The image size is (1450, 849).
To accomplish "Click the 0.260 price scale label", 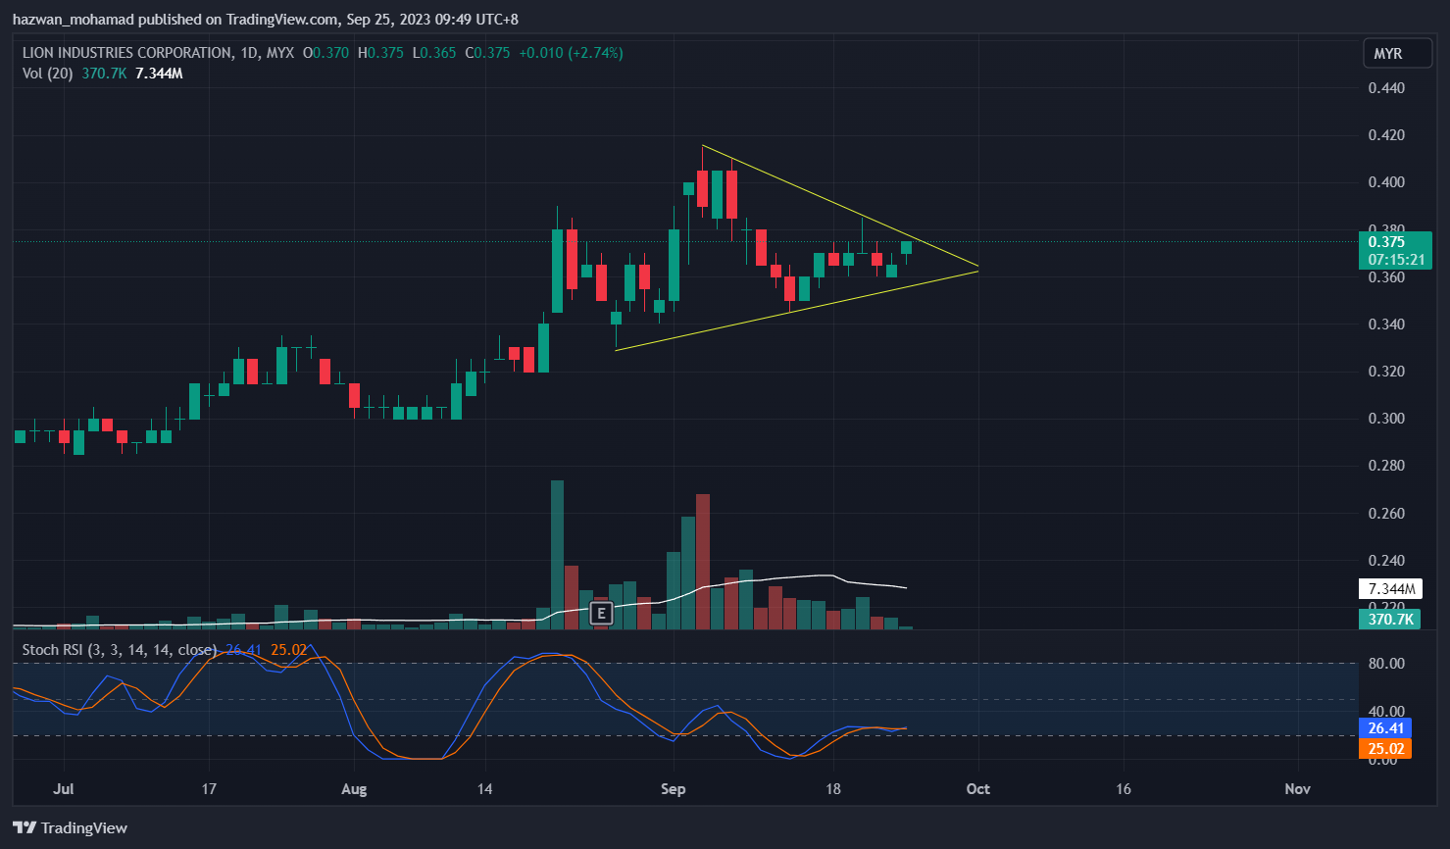I will point(1386,514).
